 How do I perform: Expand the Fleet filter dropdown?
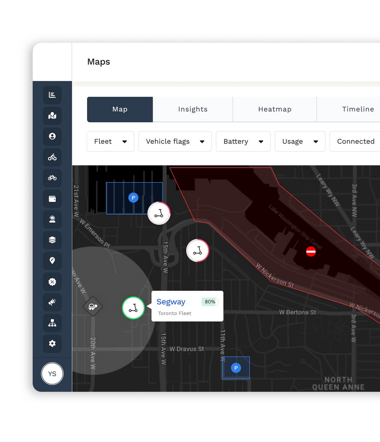coord(111,142)
